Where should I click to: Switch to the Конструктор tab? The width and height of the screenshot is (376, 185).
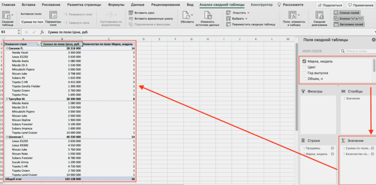262,5
